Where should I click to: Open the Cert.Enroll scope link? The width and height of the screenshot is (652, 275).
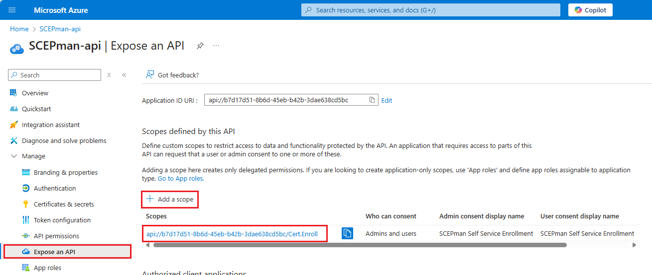(232, 234)
